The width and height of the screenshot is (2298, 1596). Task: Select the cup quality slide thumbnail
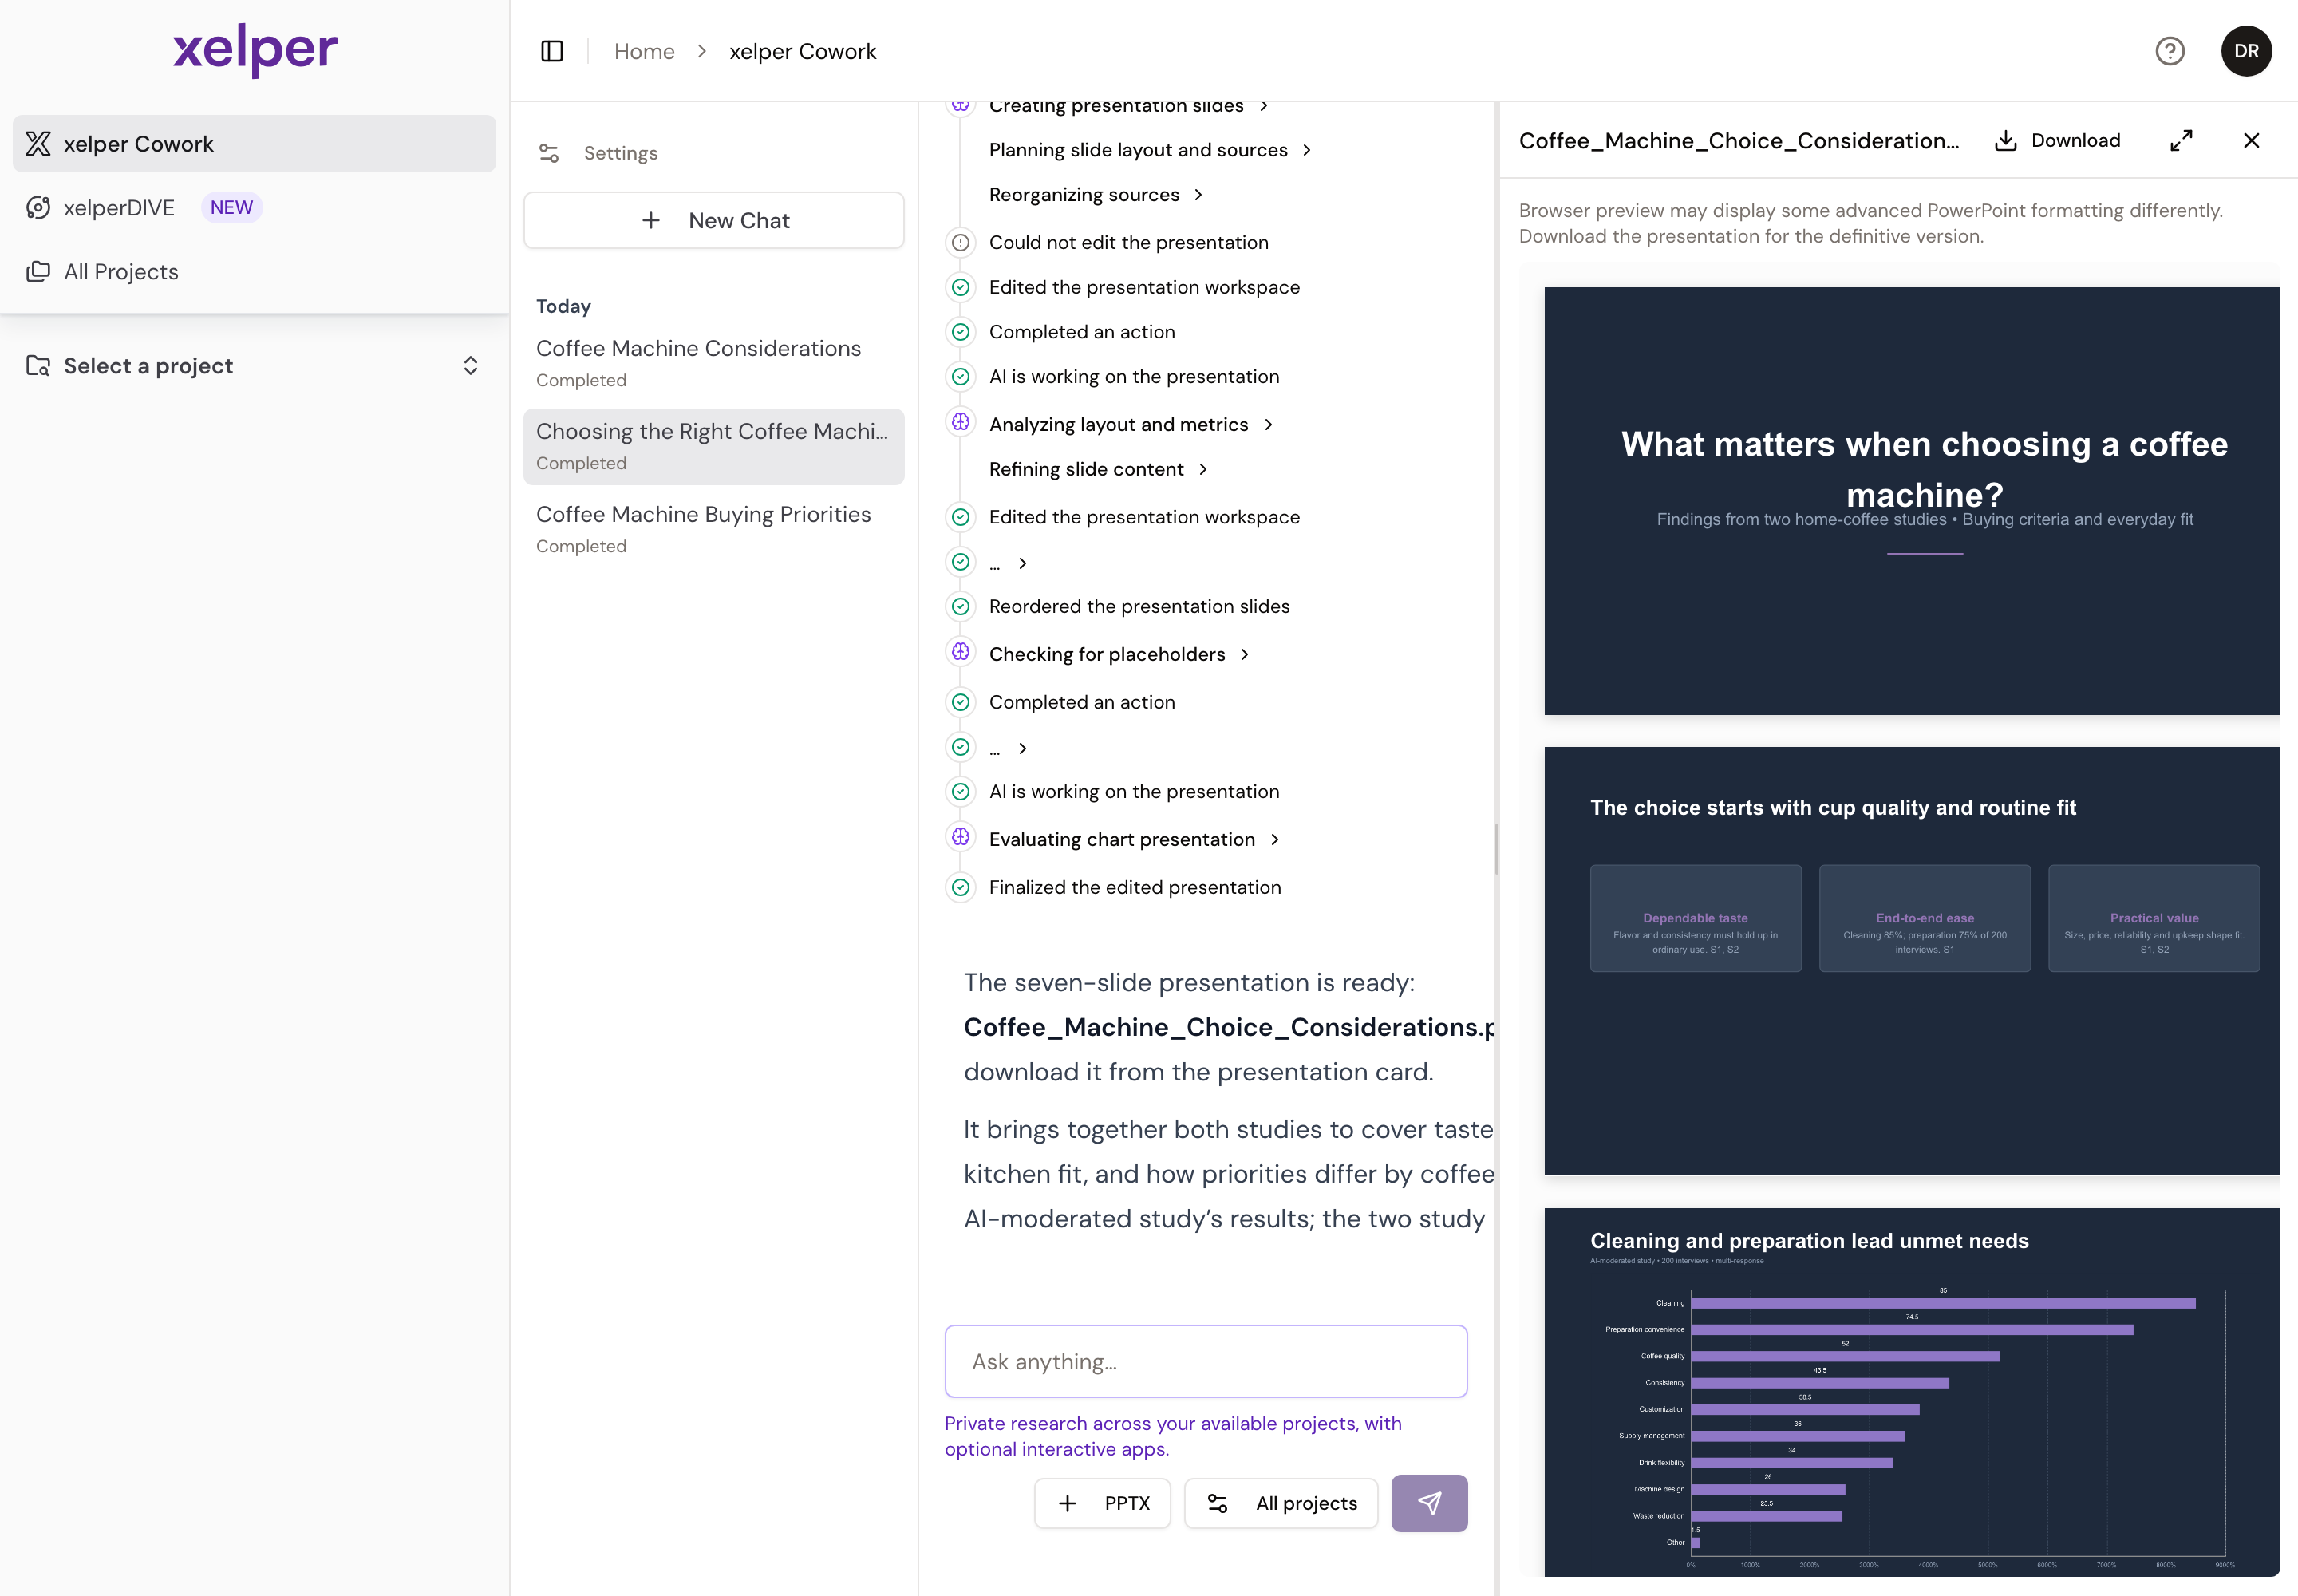pyautogui.click(x=1911, y=961)
